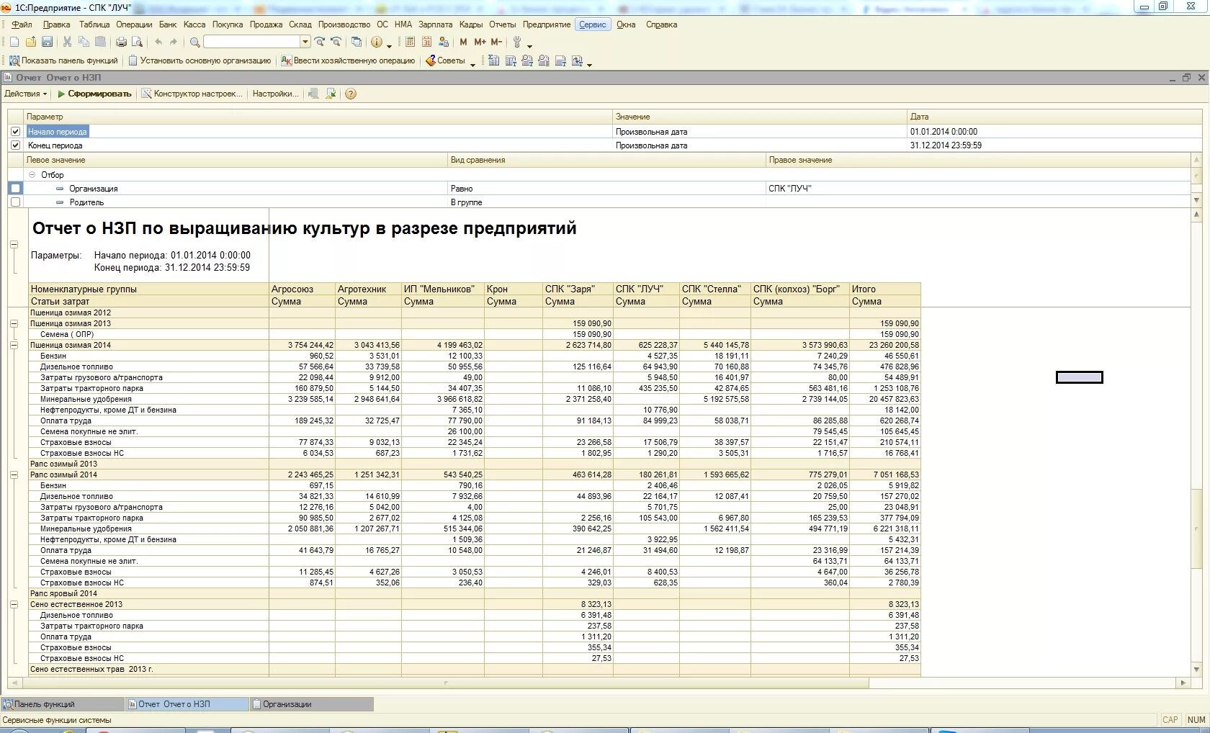1210x733 pixels.
Task: Open the Действия dropdown menu
Action: tap(25, 94)
